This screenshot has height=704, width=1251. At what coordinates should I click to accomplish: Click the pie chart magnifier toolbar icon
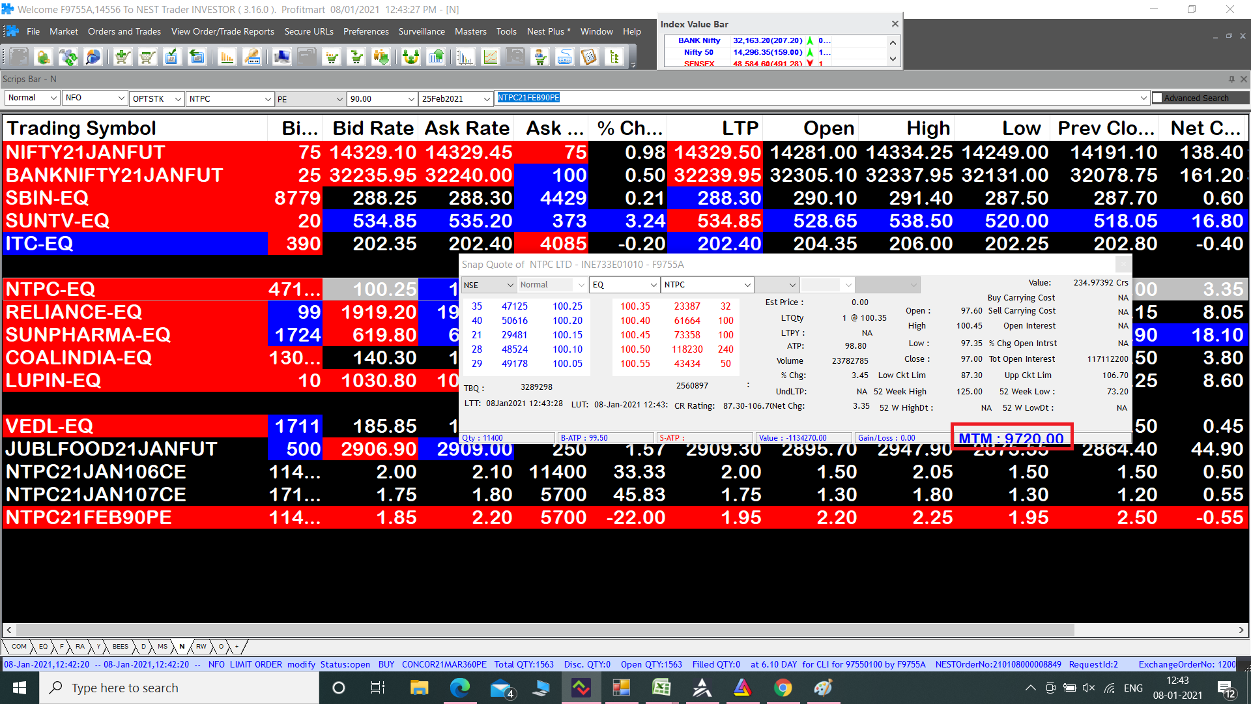pos(93,57)
